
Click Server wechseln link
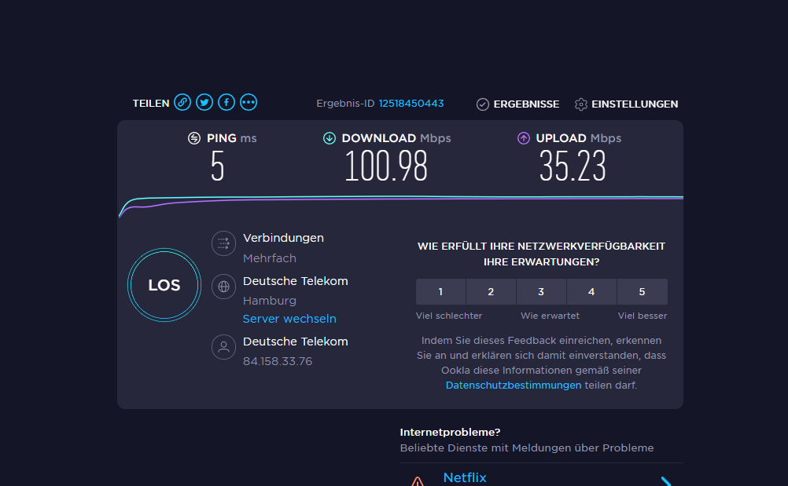(x=289, y=319)
